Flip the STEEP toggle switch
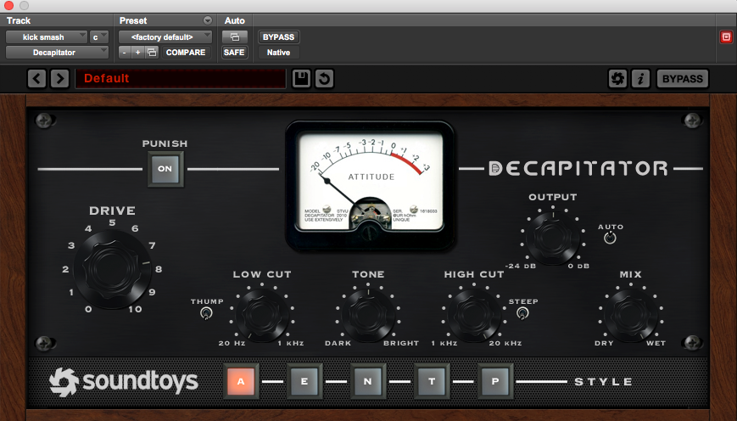 (x=522, y=313)
